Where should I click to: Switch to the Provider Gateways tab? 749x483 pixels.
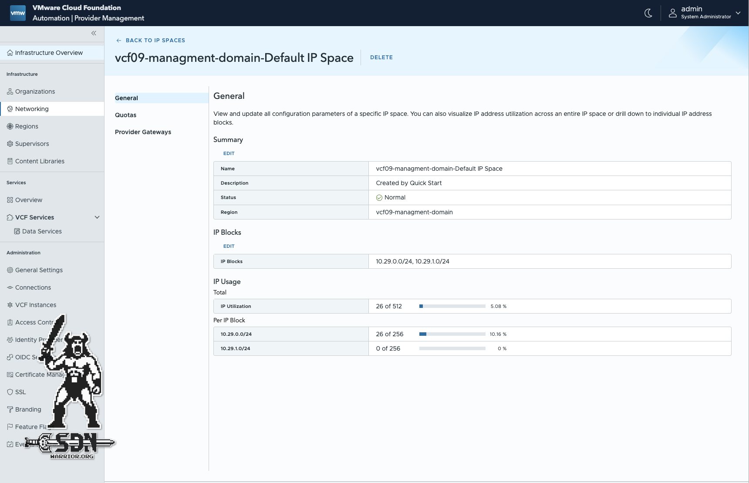click(143, 132)
